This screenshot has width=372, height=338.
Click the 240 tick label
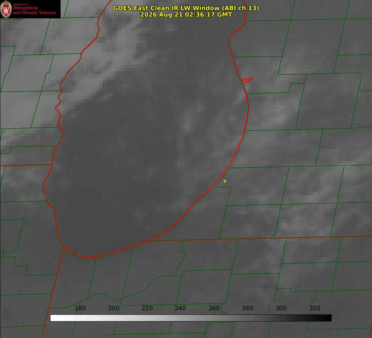click(x=181, y=308)
